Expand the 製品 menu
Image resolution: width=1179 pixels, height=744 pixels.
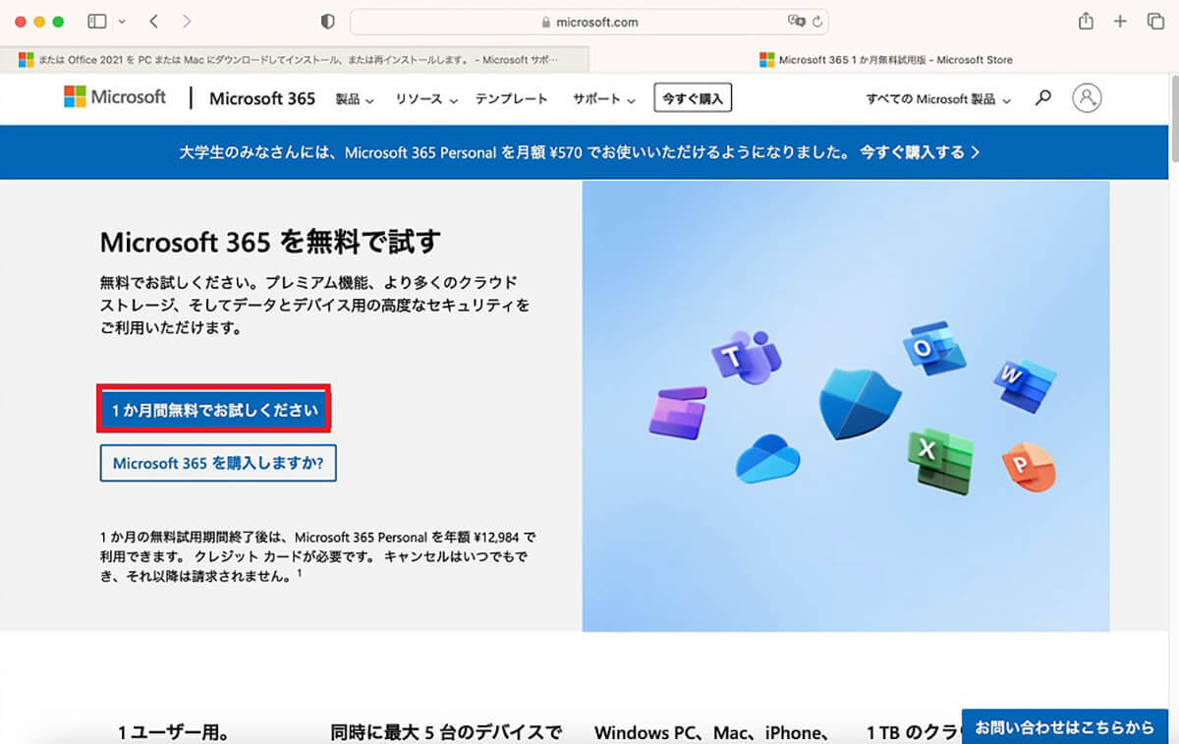(355, 99)
